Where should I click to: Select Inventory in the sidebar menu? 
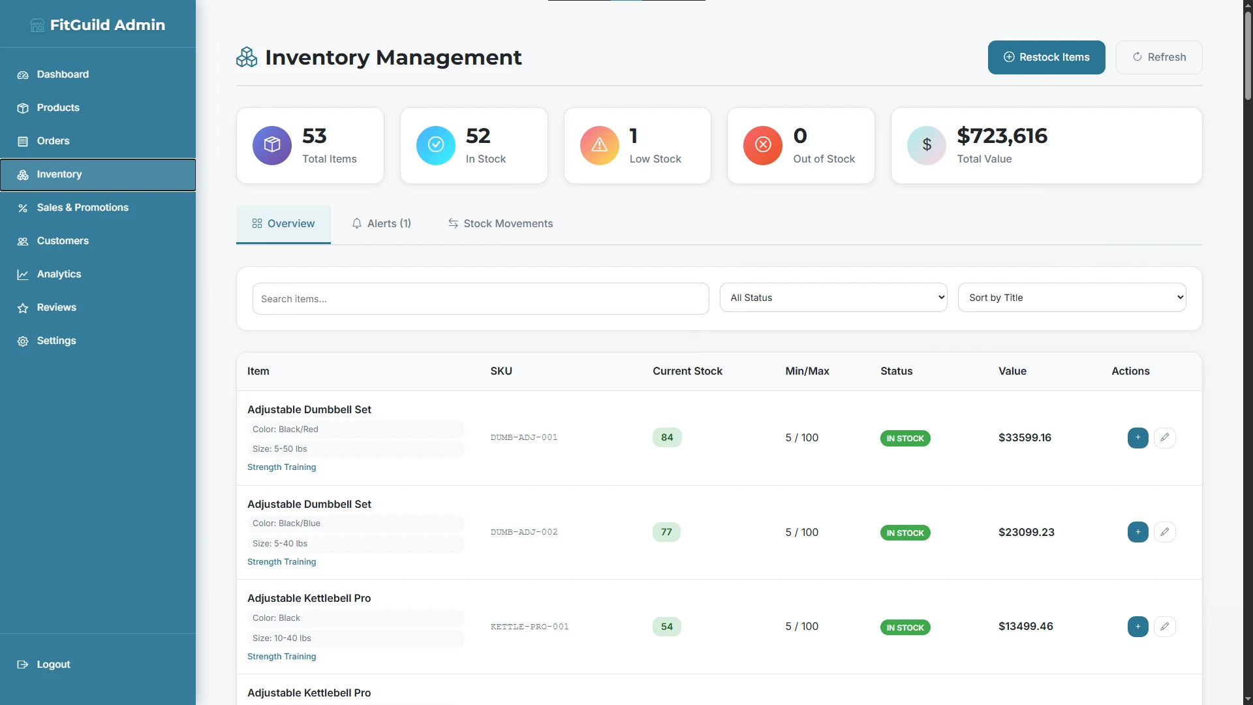(x=98, y=175)
